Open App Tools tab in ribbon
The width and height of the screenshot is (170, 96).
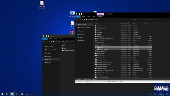coord(100,17)
